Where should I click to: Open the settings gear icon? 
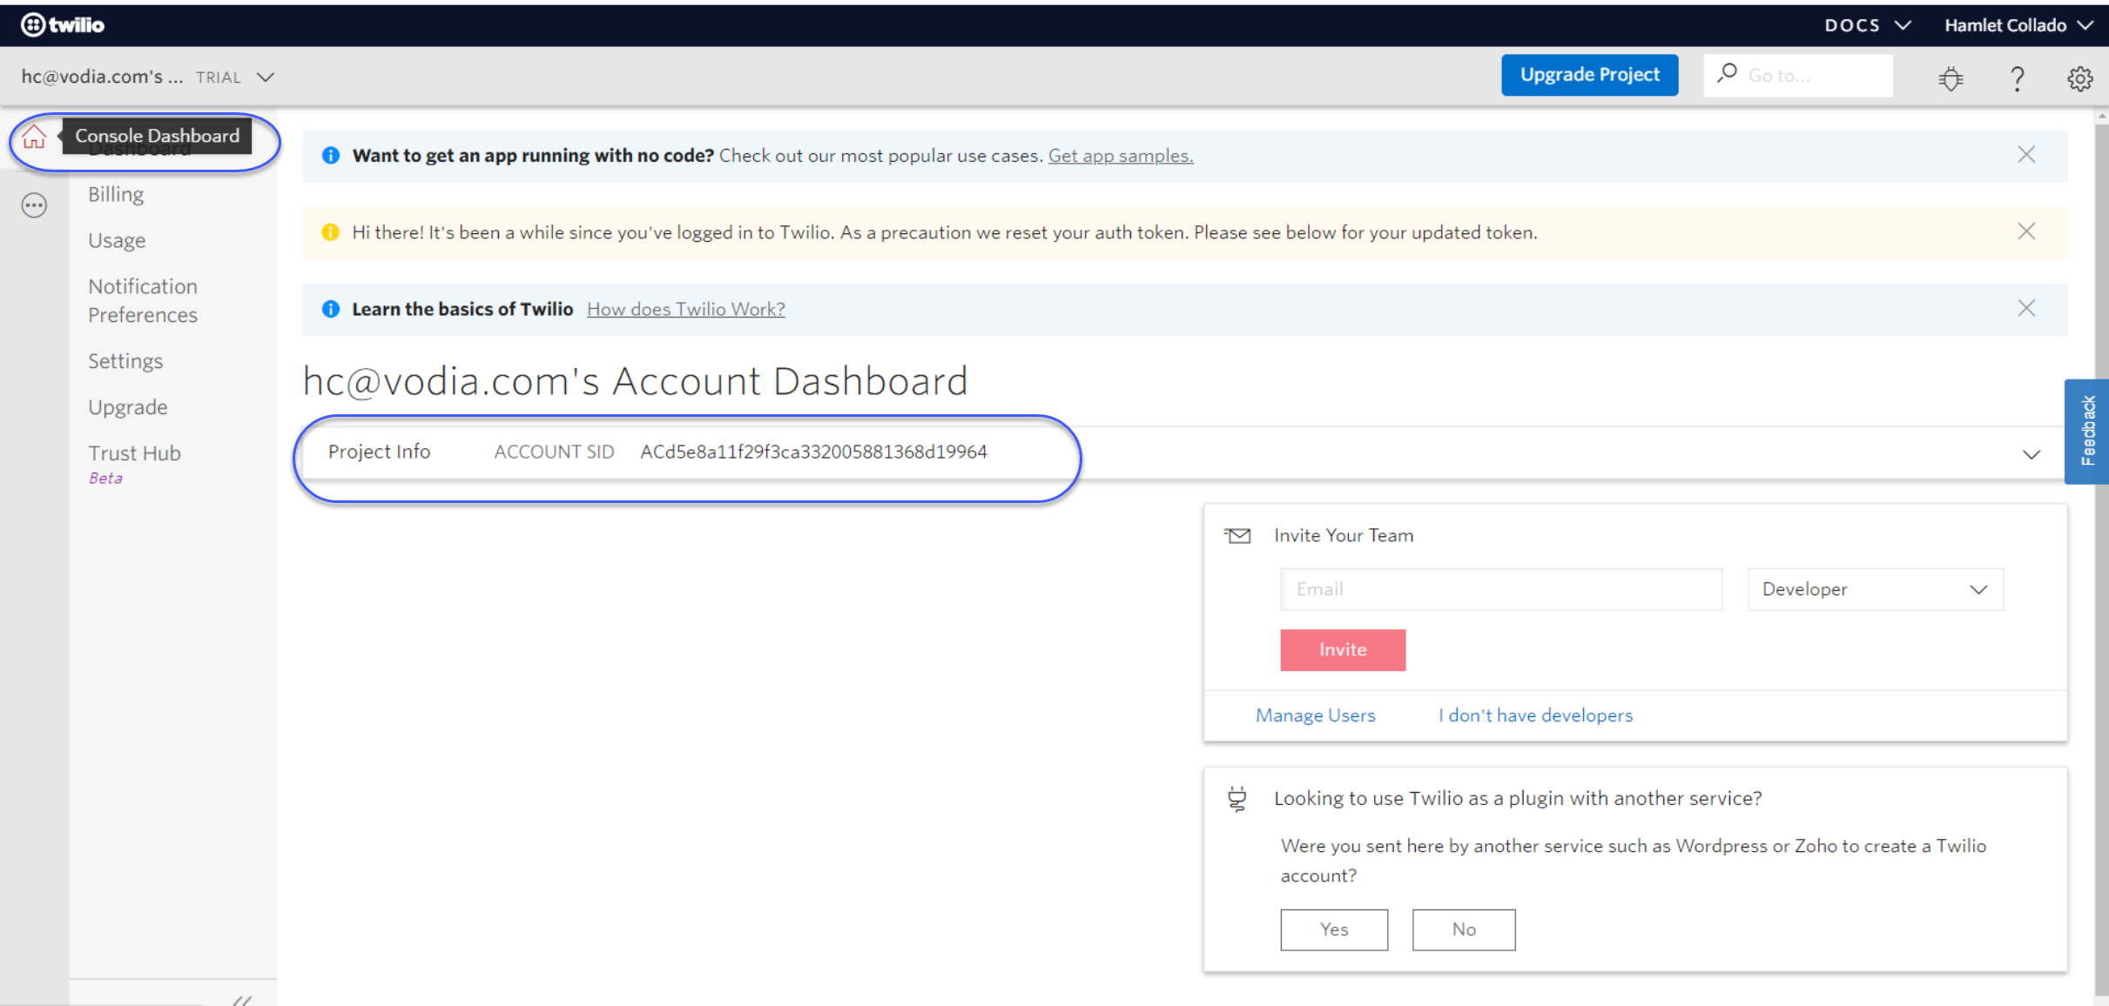click(x=2079, y=78)
